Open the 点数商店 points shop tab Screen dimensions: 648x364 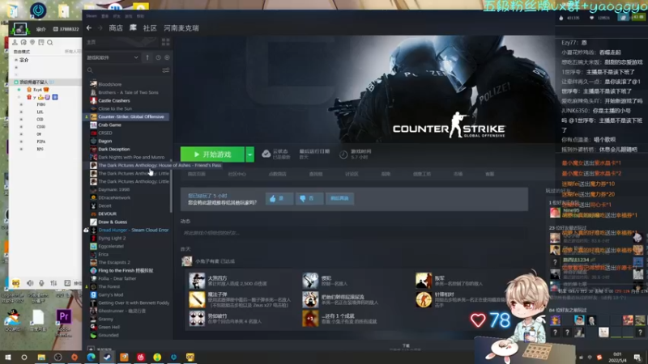[x=277, y=174]
